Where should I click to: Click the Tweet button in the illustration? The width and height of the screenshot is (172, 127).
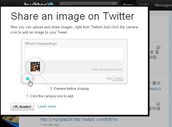tap(118, 78)
